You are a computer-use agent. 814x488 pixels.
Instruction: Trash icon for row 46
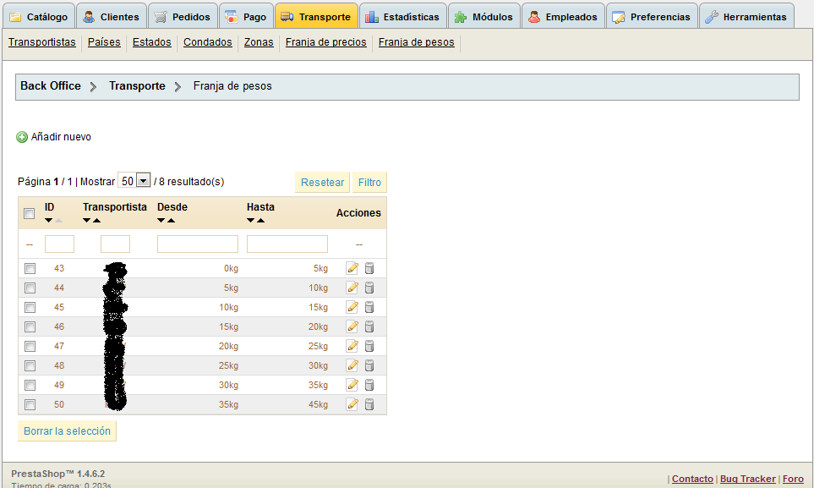(x=369, y=326)
